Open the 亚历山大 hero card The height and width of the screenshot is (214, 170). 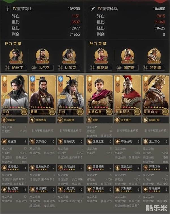click(156, 95)
